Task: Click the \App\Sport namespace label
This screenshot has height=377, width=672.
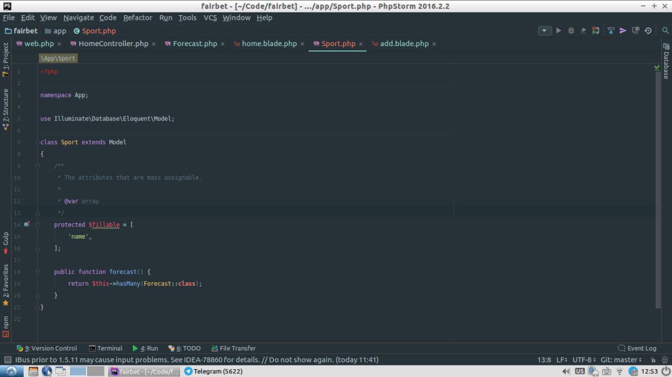Action: pyautogui.click(x=58, y=58)
